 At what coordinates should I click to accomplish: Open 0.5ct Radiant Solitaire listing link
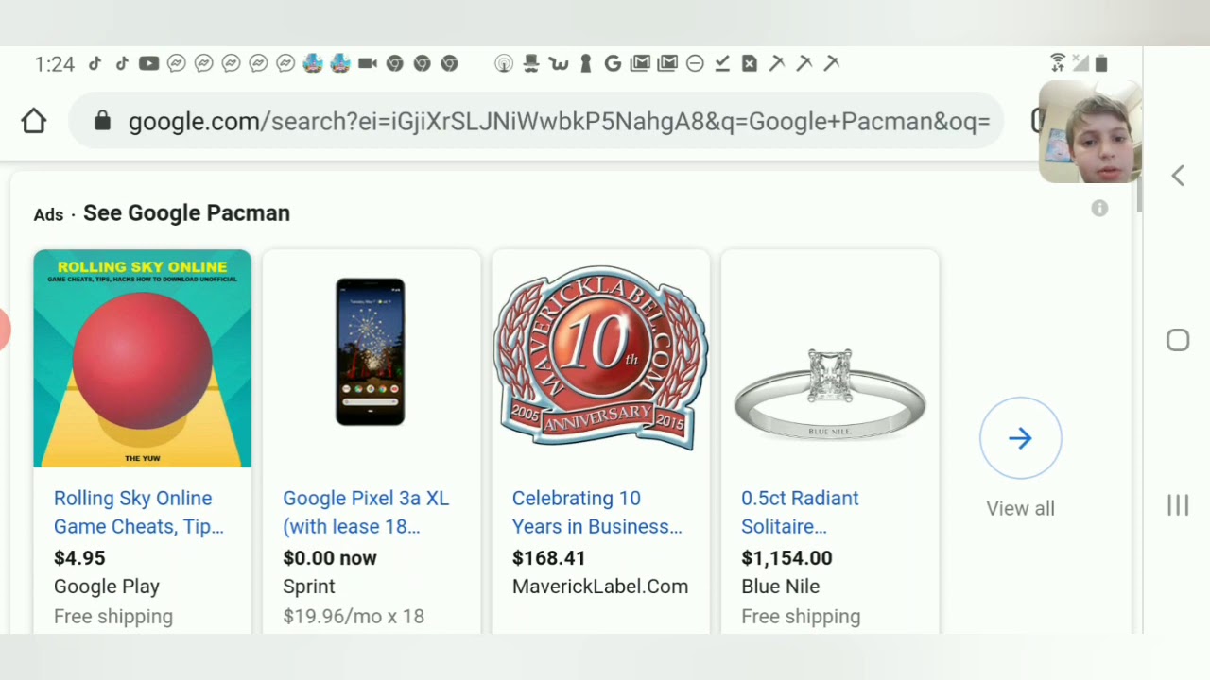coord(800,512)
